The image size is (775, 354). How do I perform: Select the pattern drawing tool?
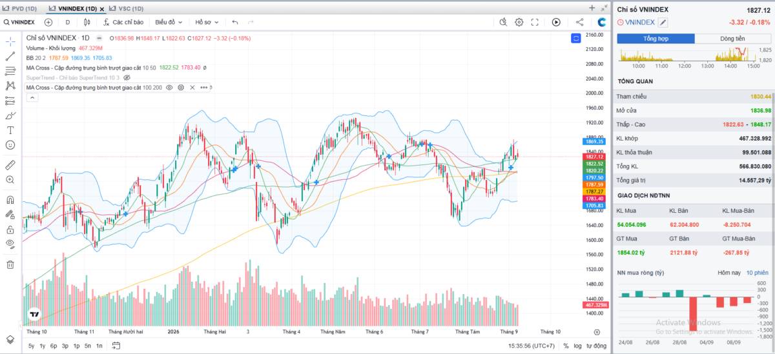pyautogui.click(x=10, y=86)
